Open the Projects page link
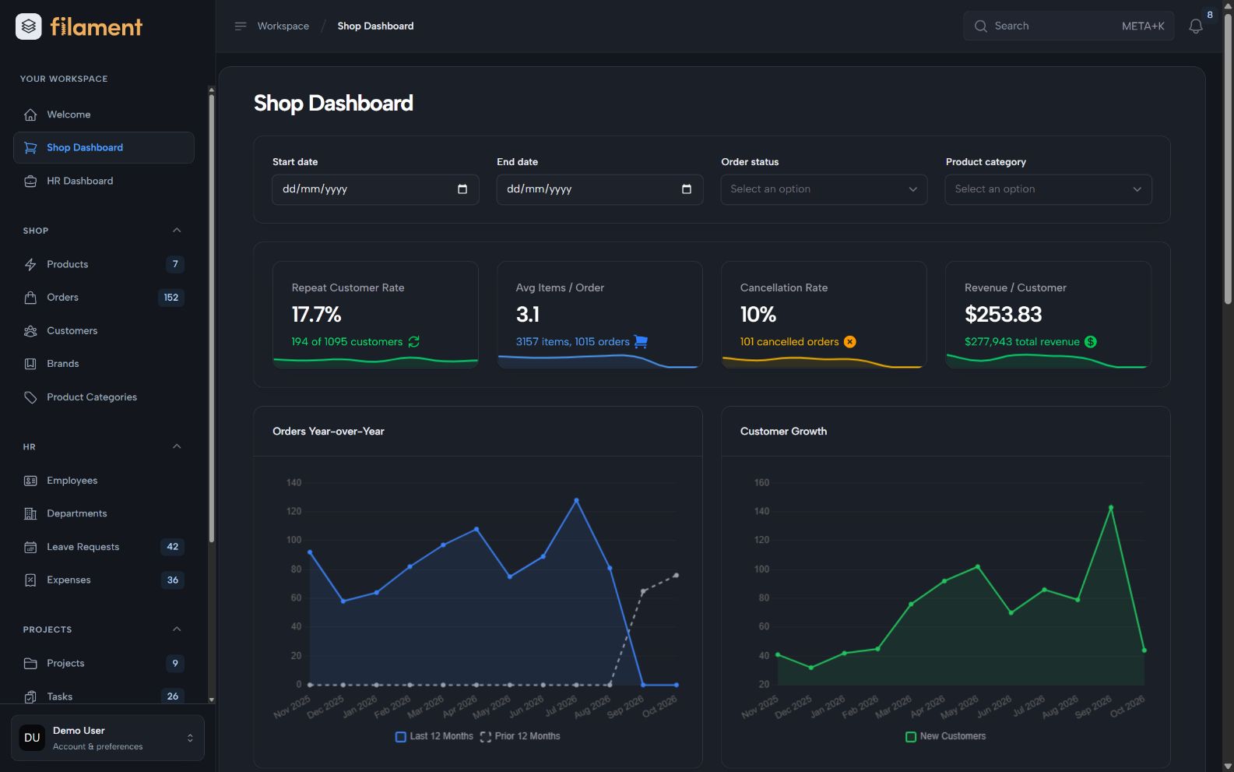 coord(104,663)
